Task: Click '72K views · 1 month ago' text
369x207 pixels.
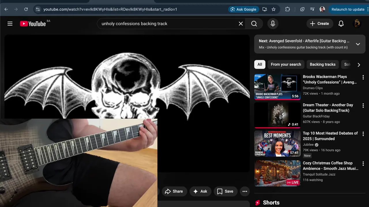Action: [321, 93]
